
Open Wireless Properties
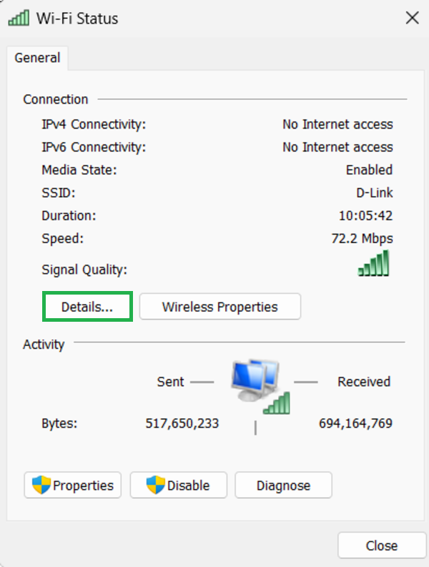tap(220, 307)
